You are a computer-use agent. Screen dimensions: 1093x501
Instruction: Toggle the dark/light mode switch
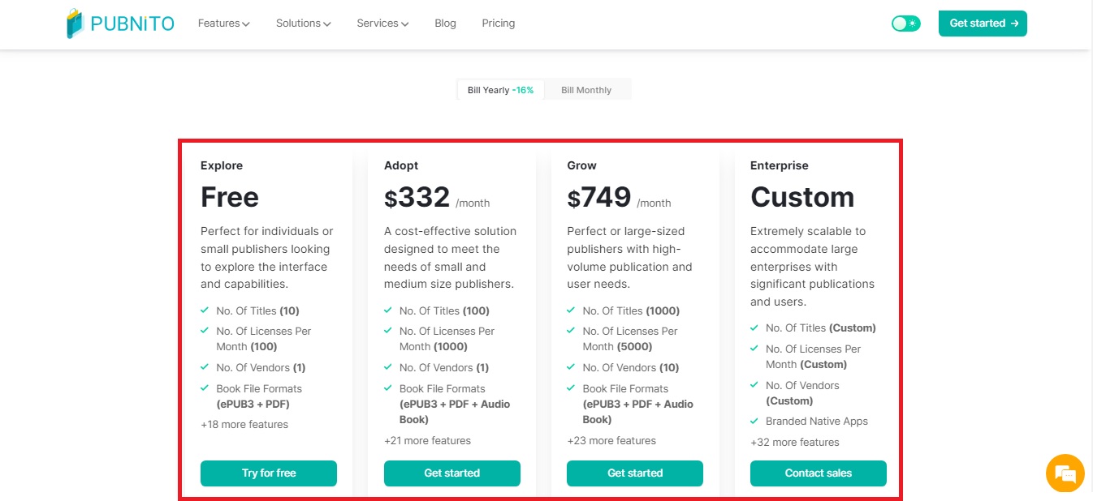click(x=905, y=24)
